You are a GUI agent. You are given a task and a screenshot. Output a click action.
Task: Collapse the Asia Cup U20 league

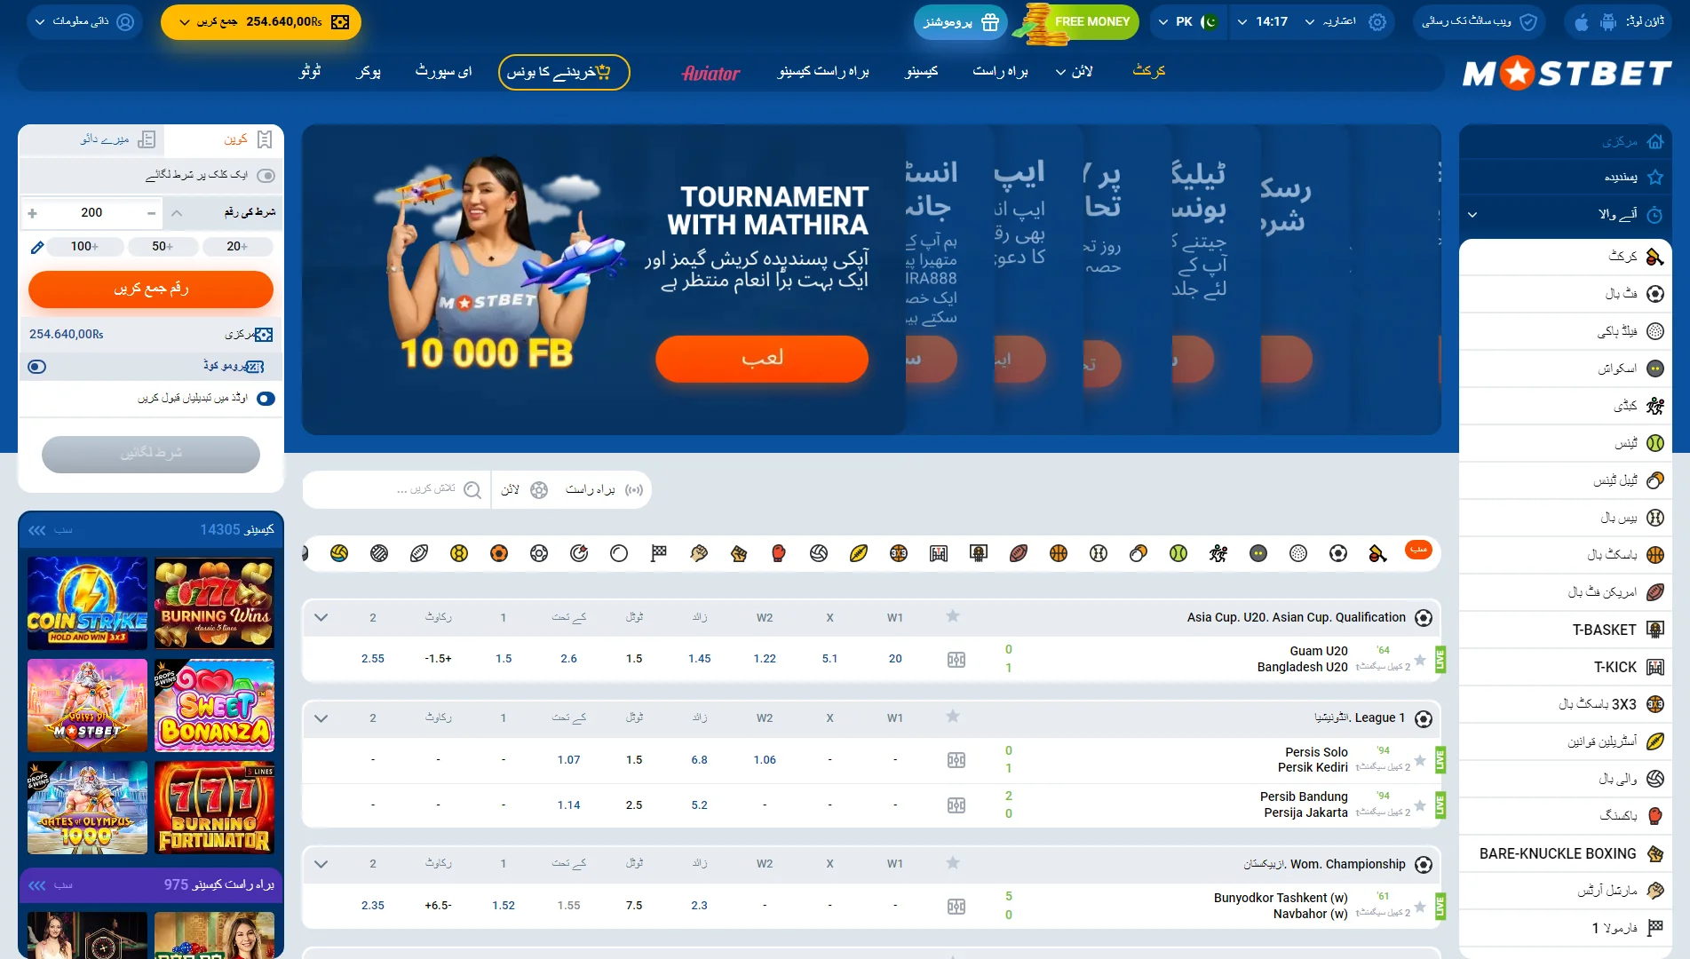[x=321, y=618]
